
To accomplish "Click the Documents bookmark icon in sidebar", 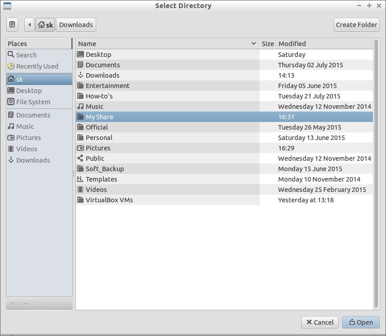I will (x=11, y=115).
